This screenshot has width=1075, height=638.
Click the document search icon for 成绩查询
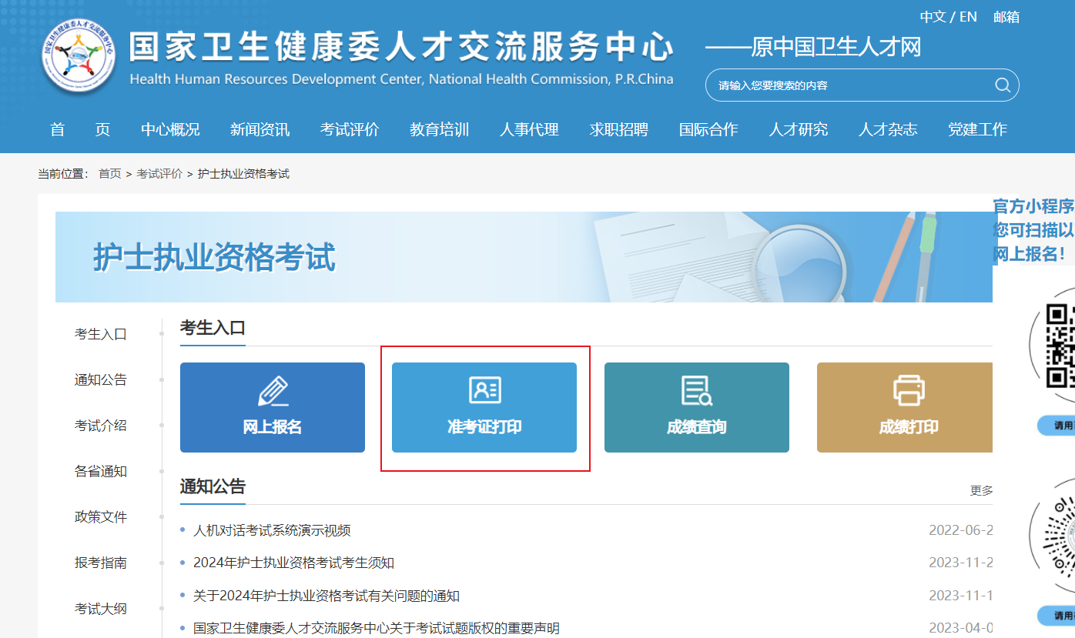(697, 390)
